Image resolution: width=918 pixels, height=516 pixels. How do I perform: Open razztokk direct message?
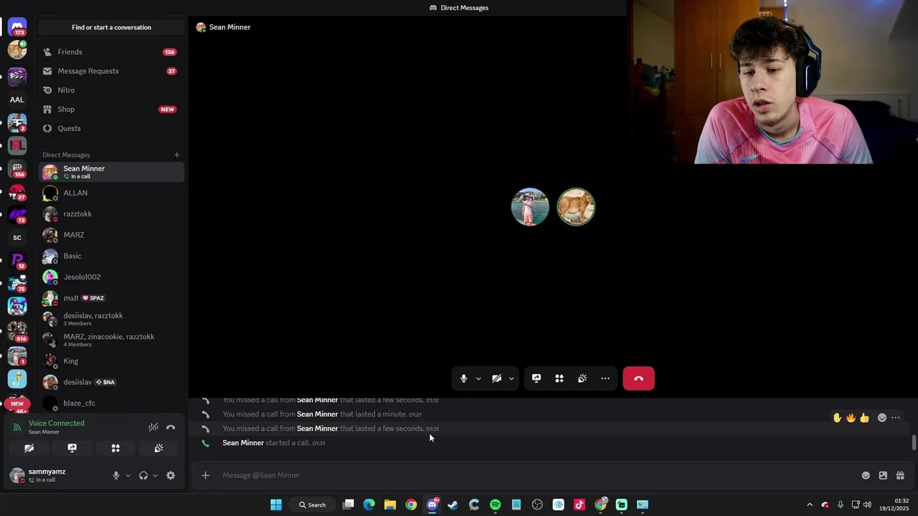coord(111,214)
